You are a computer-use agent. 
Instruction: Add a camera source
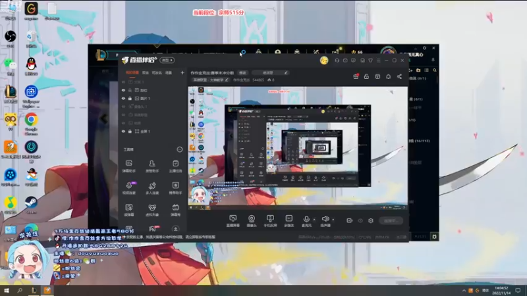pyautogui.click(x=252, y=221)
